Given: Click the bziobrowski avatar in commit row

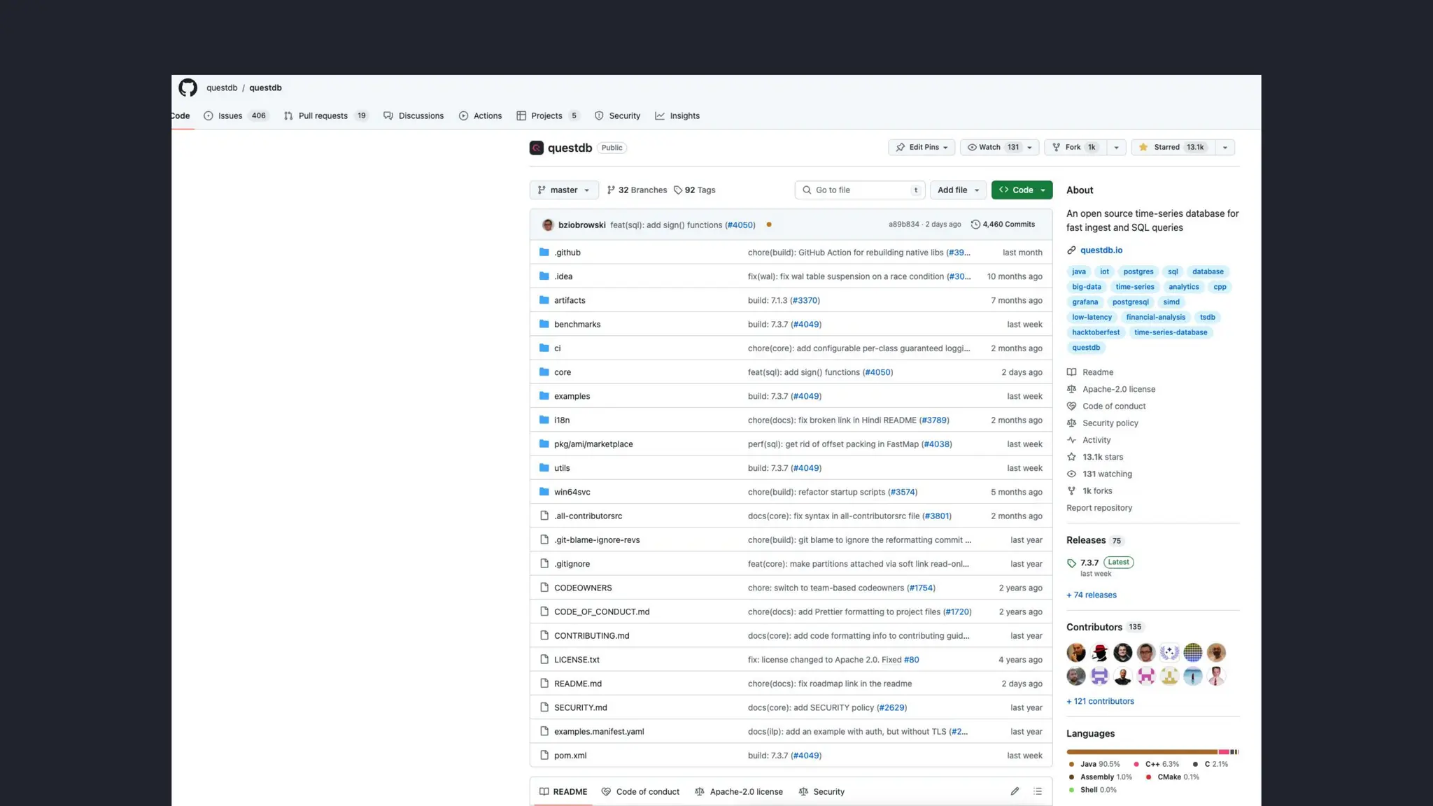Looking at the screenshot, I should [x=548, y=225].
